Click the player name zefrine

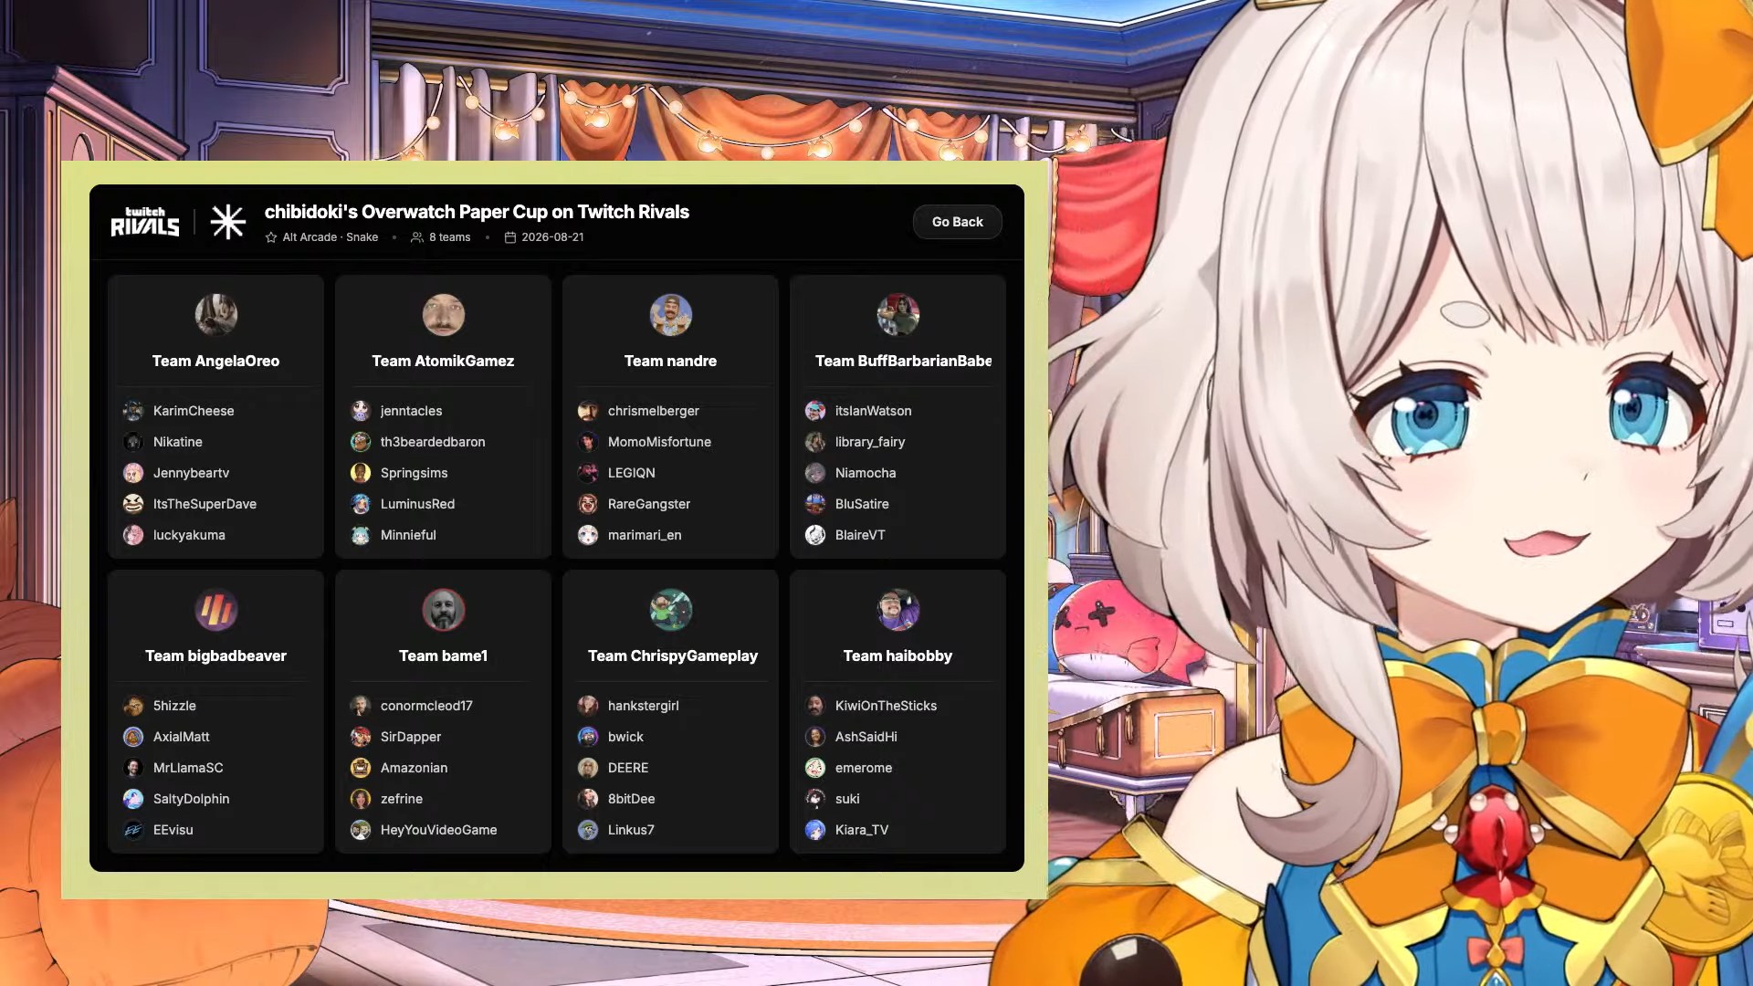(x=402, y=799)
